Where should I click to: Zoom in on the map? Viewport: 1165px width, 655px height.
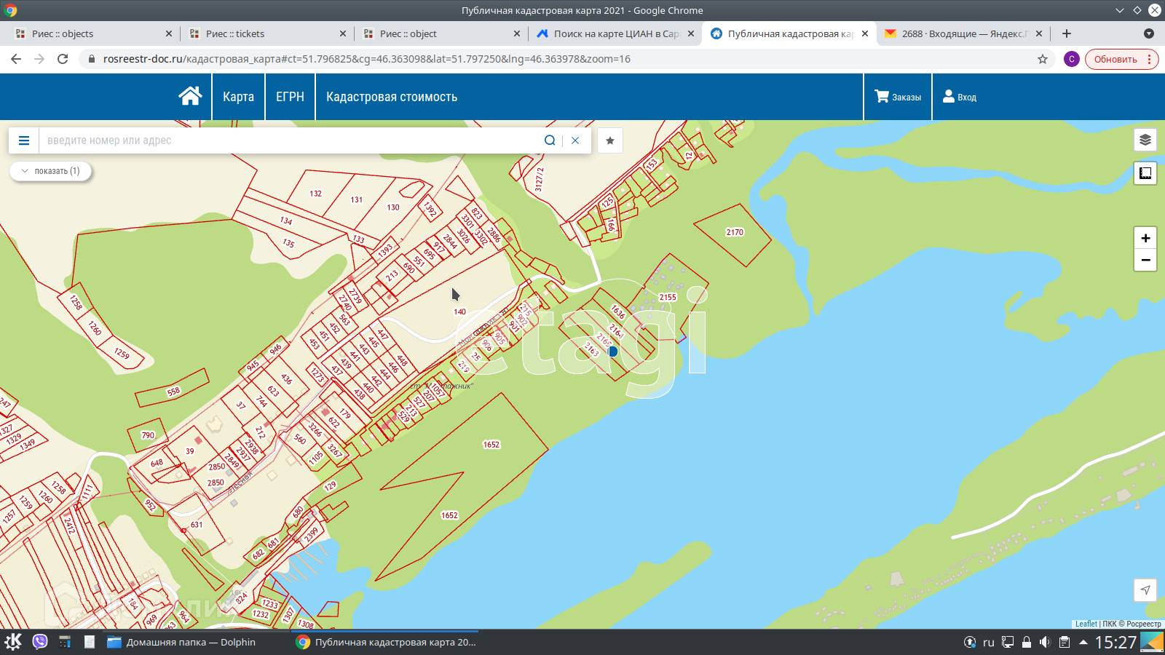1145,238
